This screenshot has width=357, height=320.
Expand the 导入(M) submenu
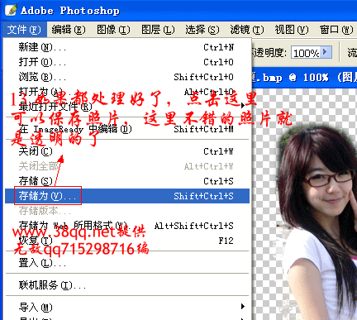tap(127, 307)
